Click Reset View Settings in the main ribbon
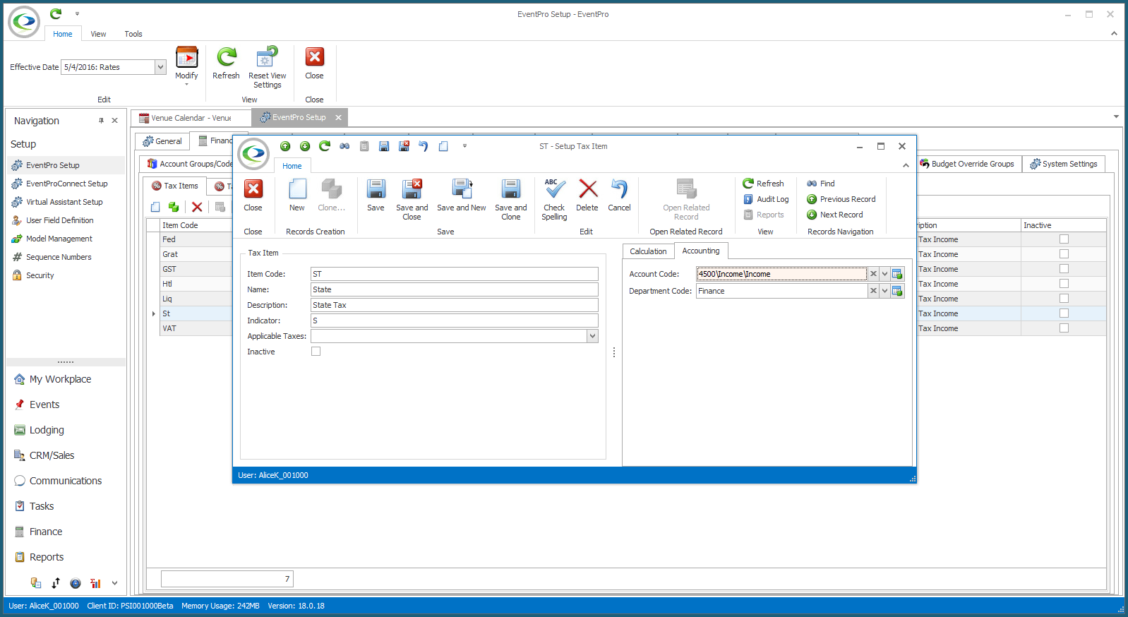Screen dimensions: 1128x617 click(268, 68)
